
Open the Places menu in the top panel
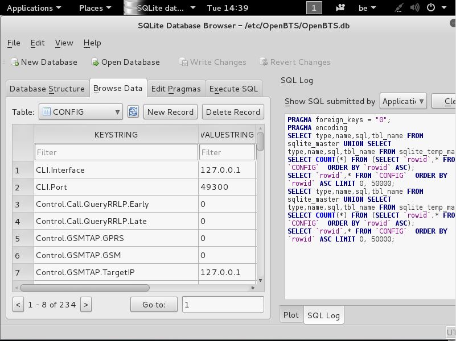coord(95,8)
